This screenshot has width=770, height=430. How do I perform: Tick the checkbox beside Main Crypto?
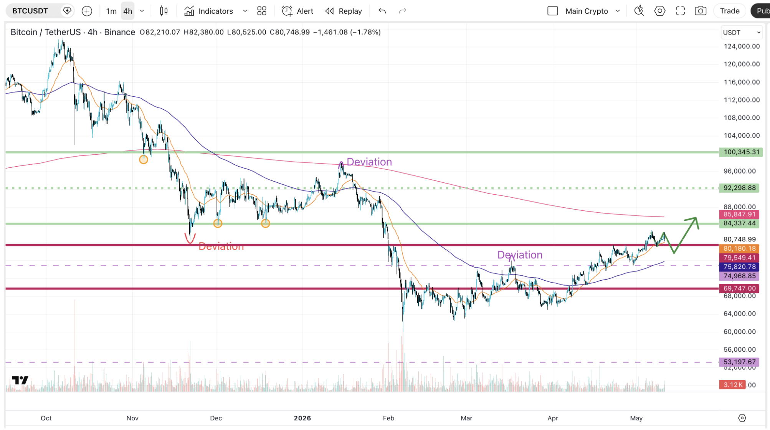pos(553,11)
